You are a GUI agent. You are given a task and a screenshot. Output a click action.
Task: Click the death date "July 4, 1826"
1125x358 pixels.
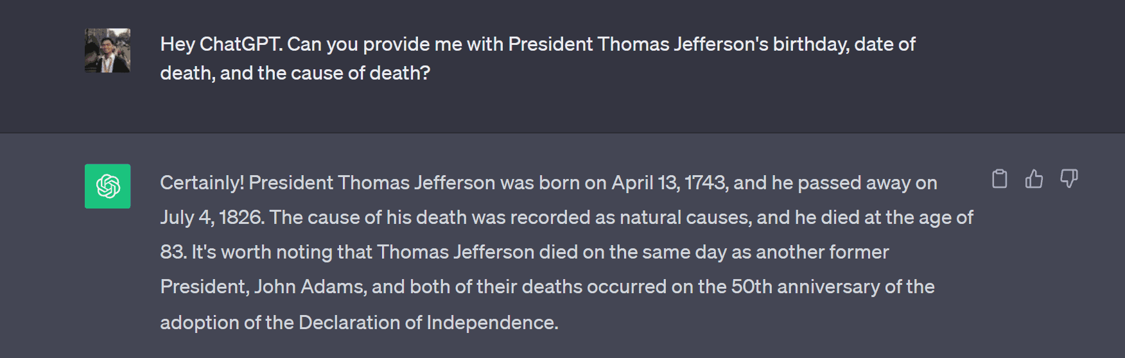click(x=211, y=217)
